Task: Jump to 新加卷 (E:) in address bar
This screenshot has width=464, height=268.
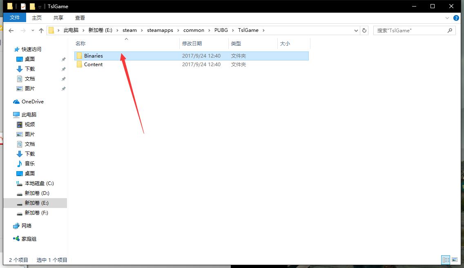Action: [100, 30]
